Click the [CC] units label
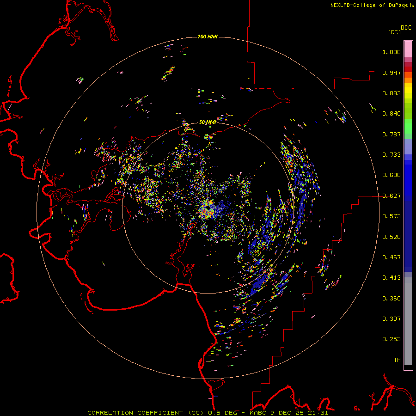Image resolution: width=416 pixels, height=416 pixels. coord(395,32)
